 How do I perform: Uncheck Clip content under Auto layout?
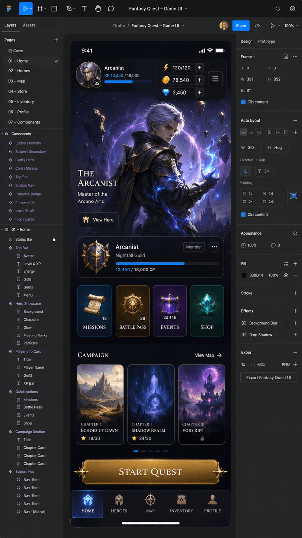pos(243,215)
